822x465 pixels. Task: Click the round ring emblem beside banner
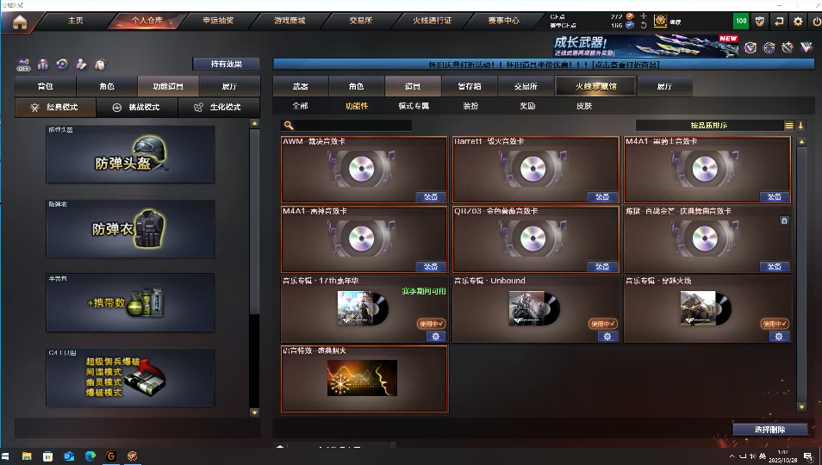point(769,47)
